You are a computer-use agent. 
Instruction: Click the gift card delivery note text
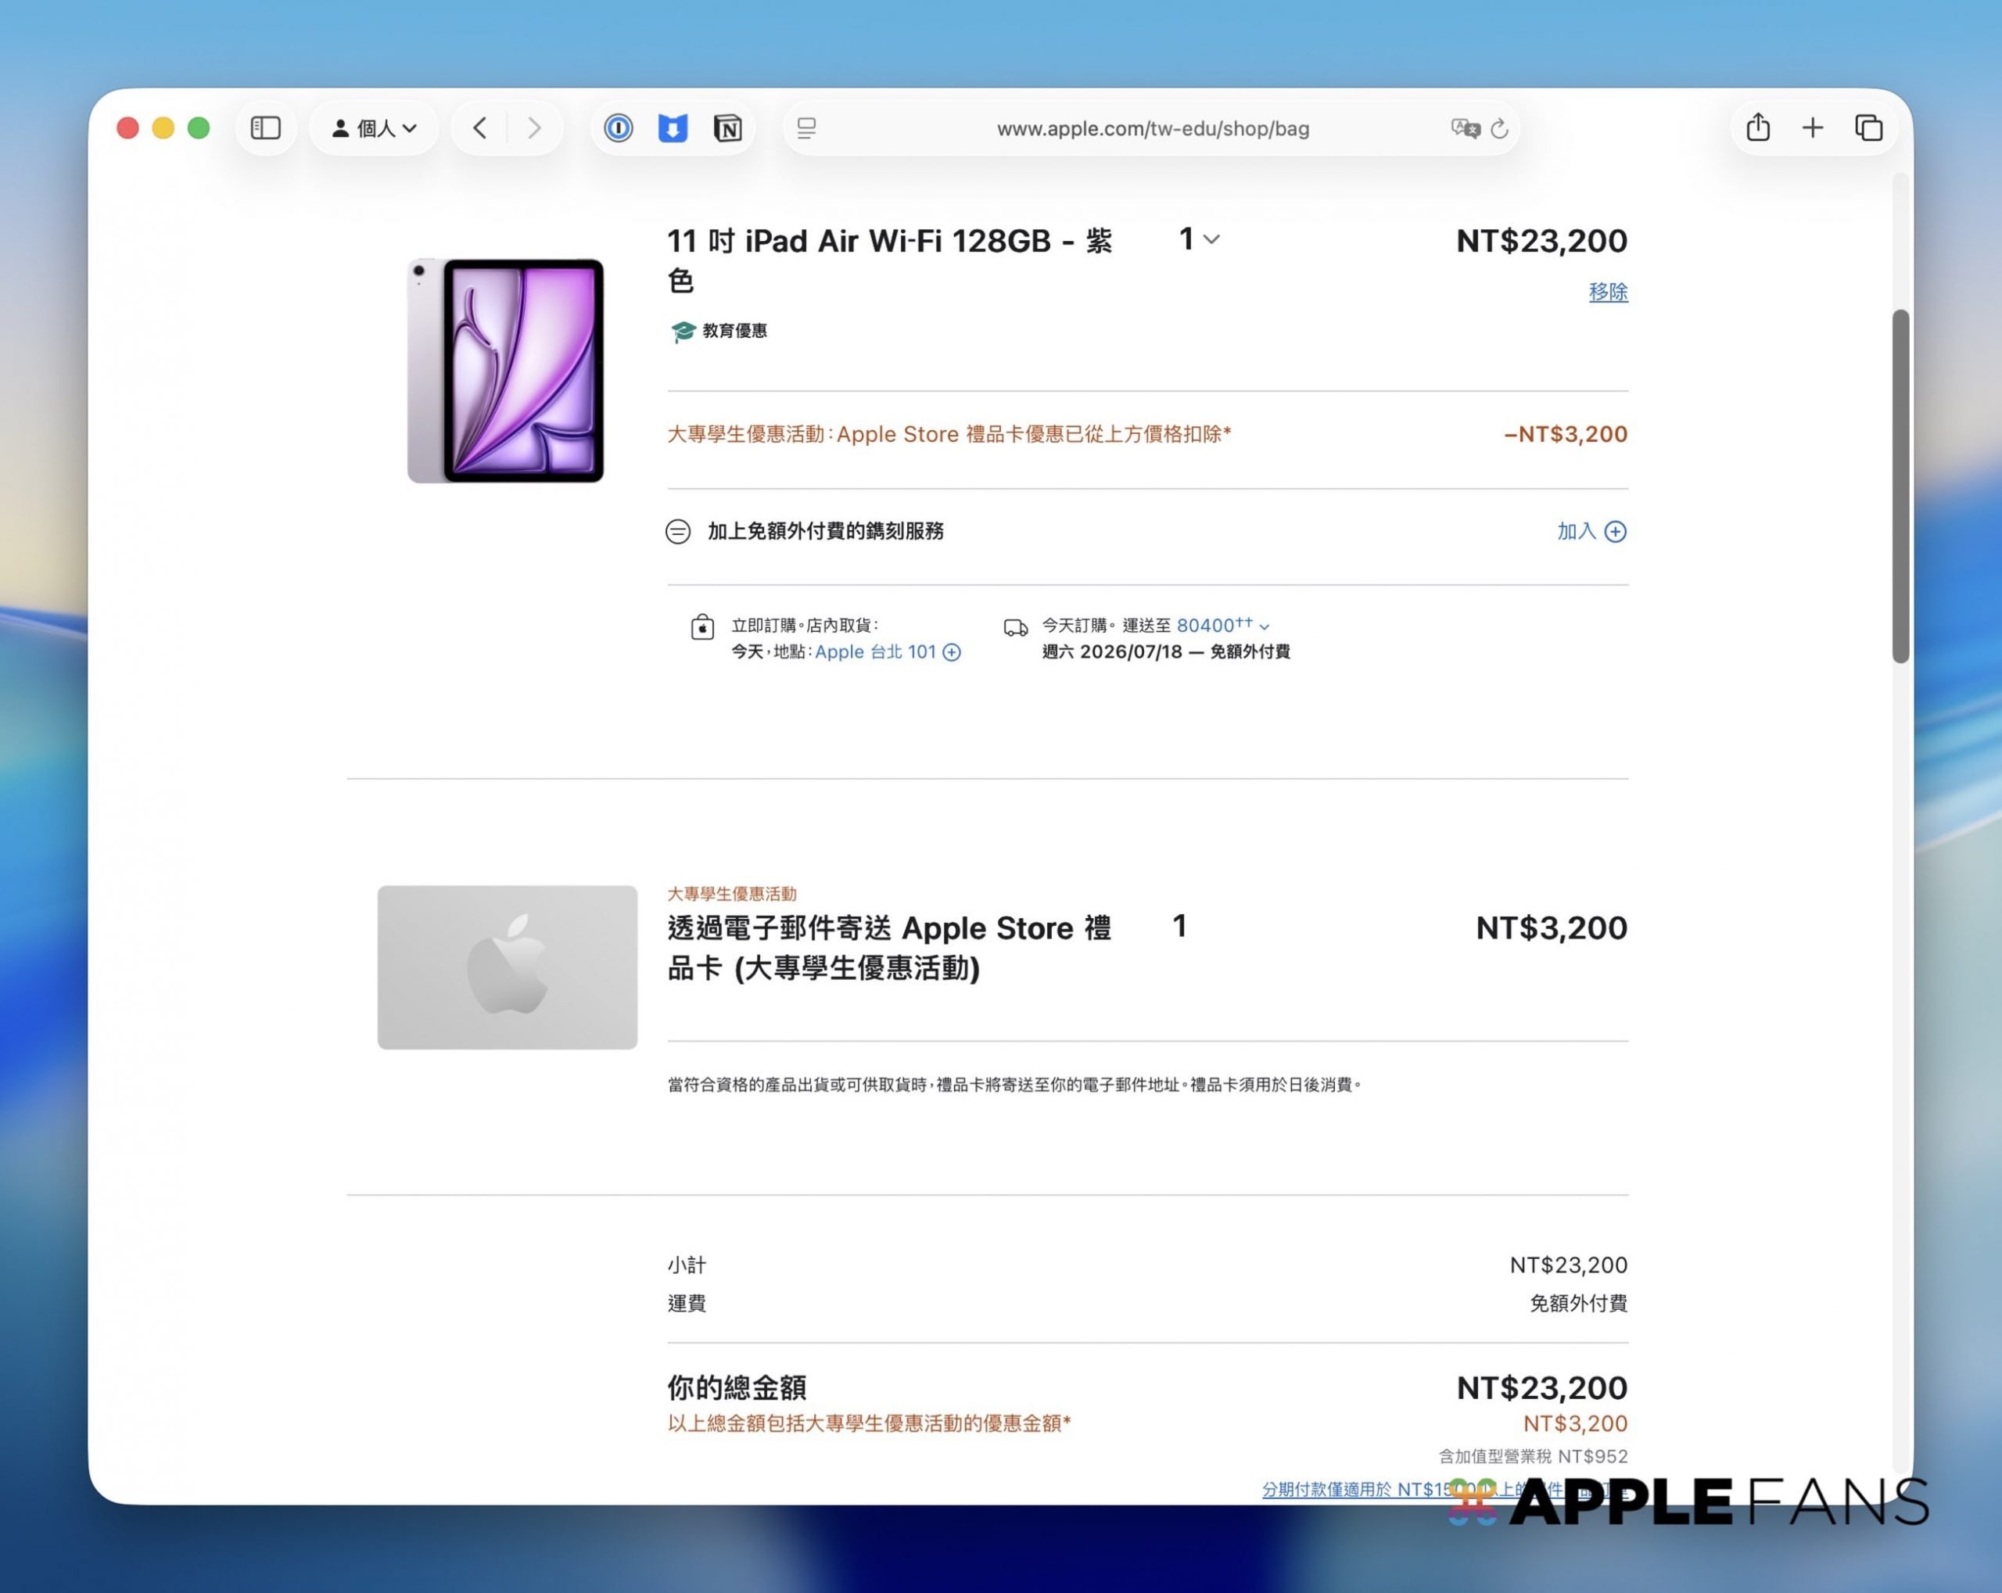1015,1084
